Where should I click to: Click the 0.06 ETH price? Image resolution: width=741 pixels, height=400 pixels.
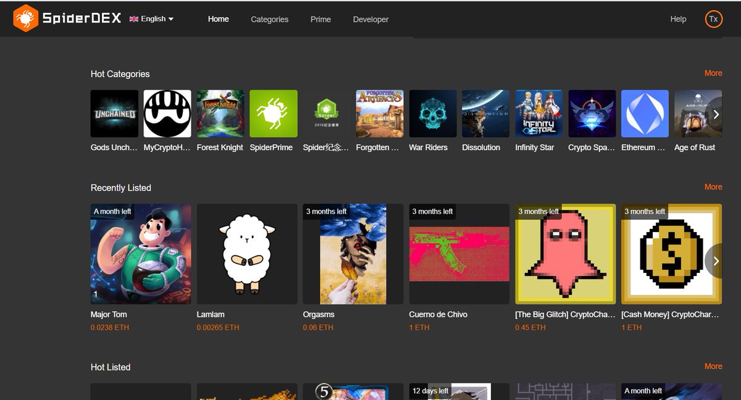(318, 327)
